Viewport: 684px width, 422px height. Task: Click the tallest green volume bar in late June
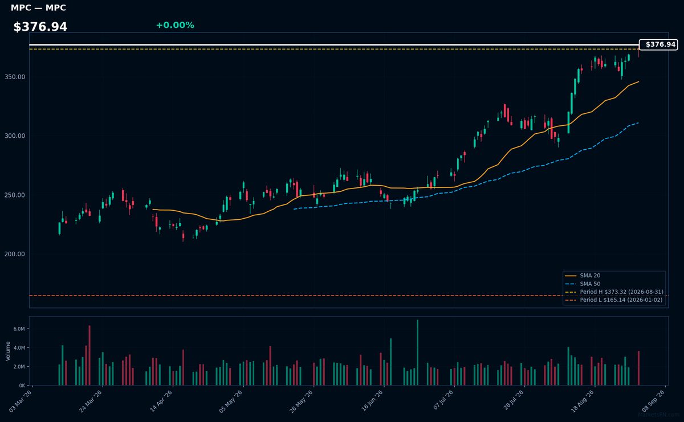417,353
